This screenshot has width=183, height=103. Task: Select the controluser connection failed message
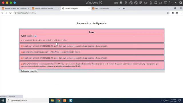click(52, 52)
